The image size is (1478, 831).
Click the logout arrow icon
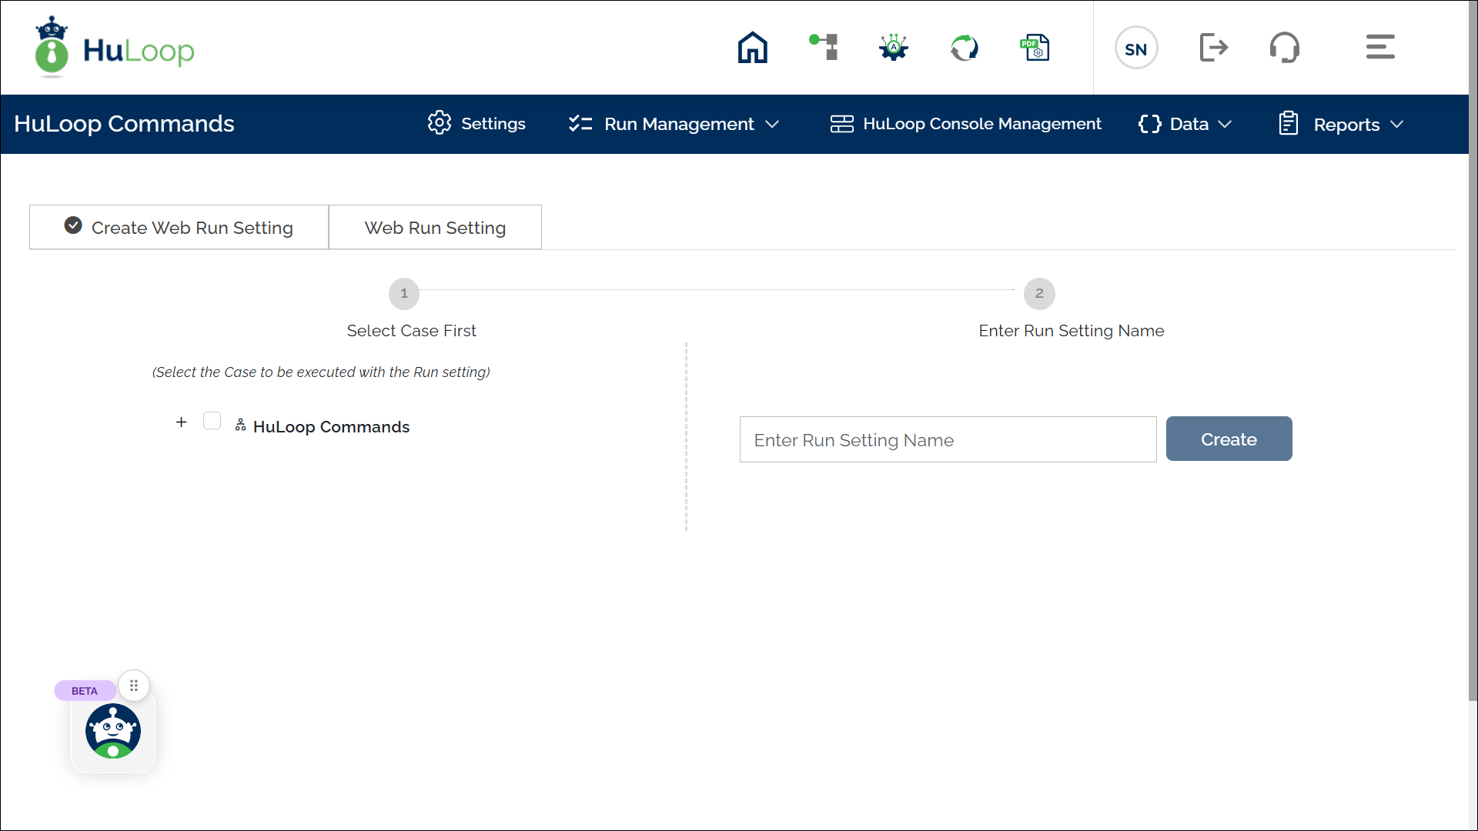[1213, 48]
